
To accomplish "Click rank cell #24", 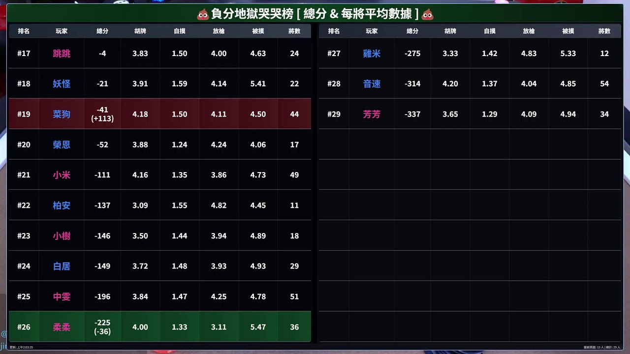I will coord(24,266).
